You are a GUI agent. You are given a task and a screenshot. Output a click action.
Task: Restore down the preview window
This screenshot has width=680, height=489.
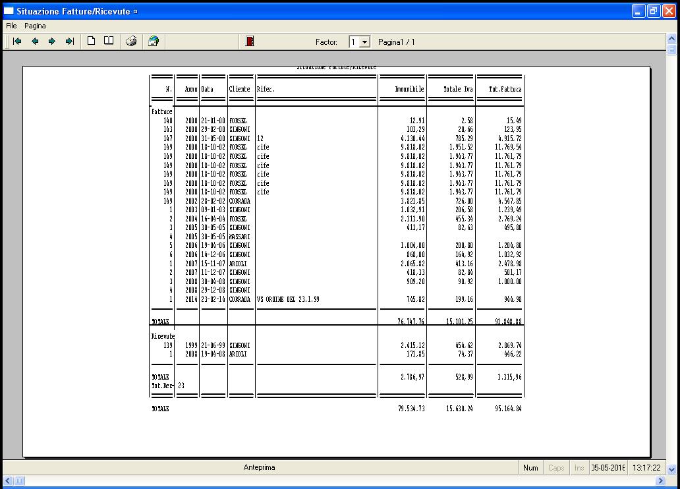(654, 11)
